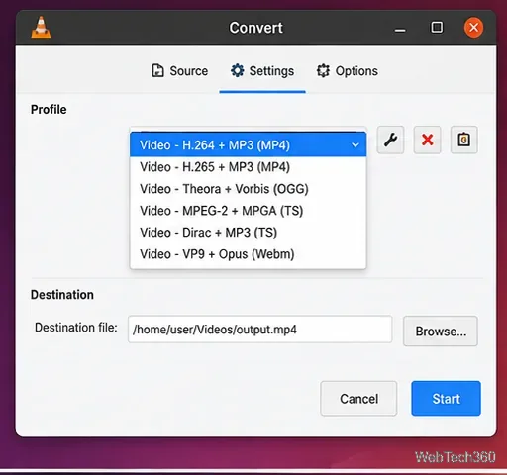Select Video - H.264 + MP3 (MP4) profile

[248, 145]
